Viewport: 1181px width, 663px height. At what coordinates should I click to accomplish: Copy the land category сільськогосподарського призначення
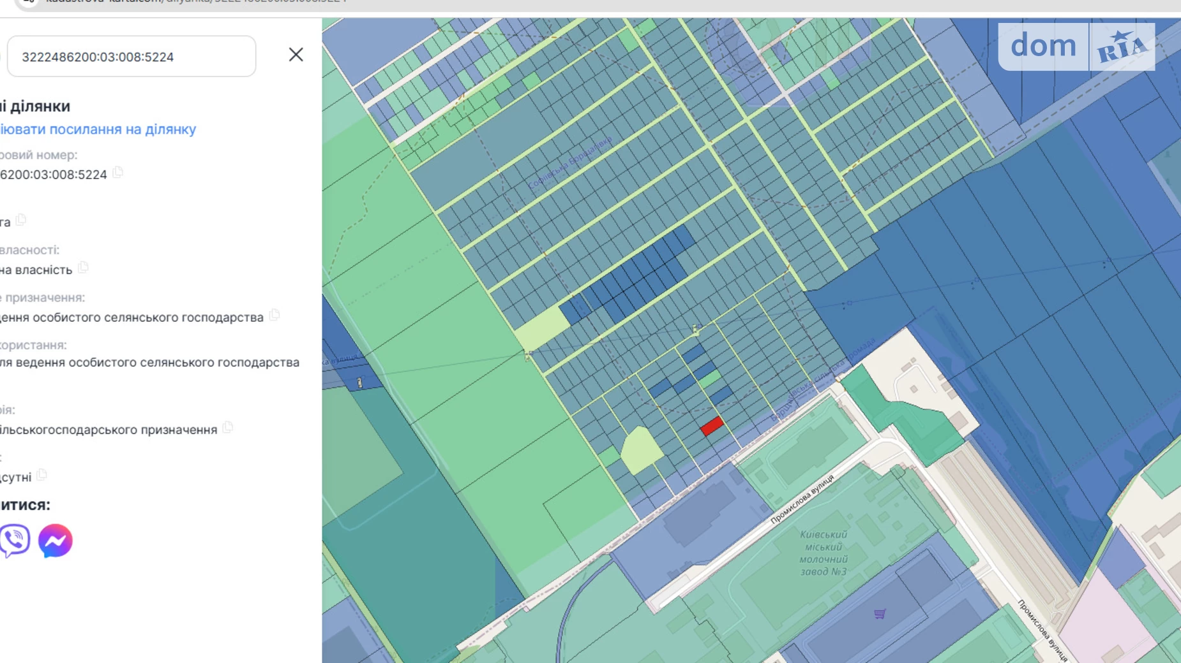(228, 428)
